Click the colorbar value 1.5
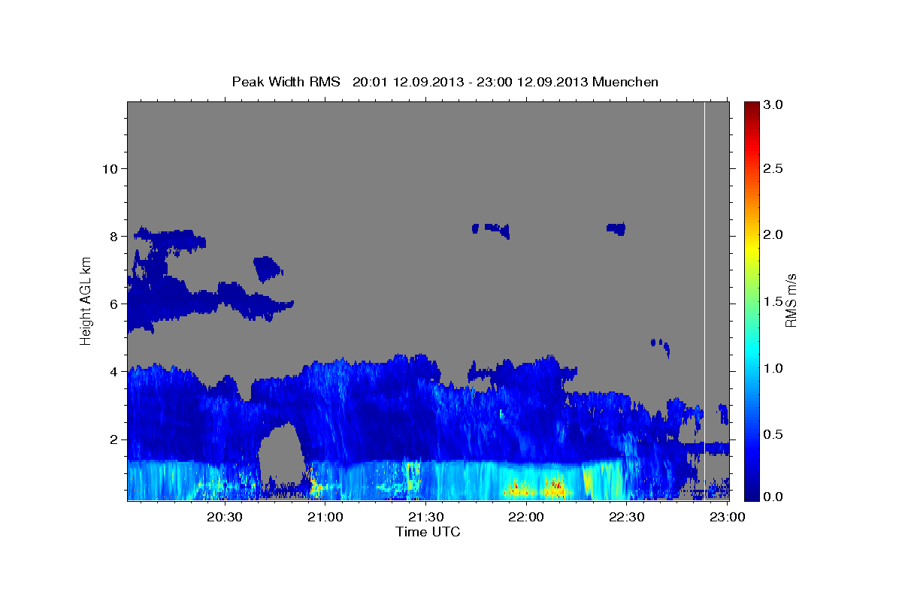Screen dimensions: 902x601 pyautogui.click(x=775, y=301)
